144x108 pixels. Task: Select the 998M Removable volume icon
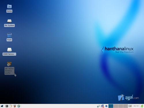[x=9, y=50]
